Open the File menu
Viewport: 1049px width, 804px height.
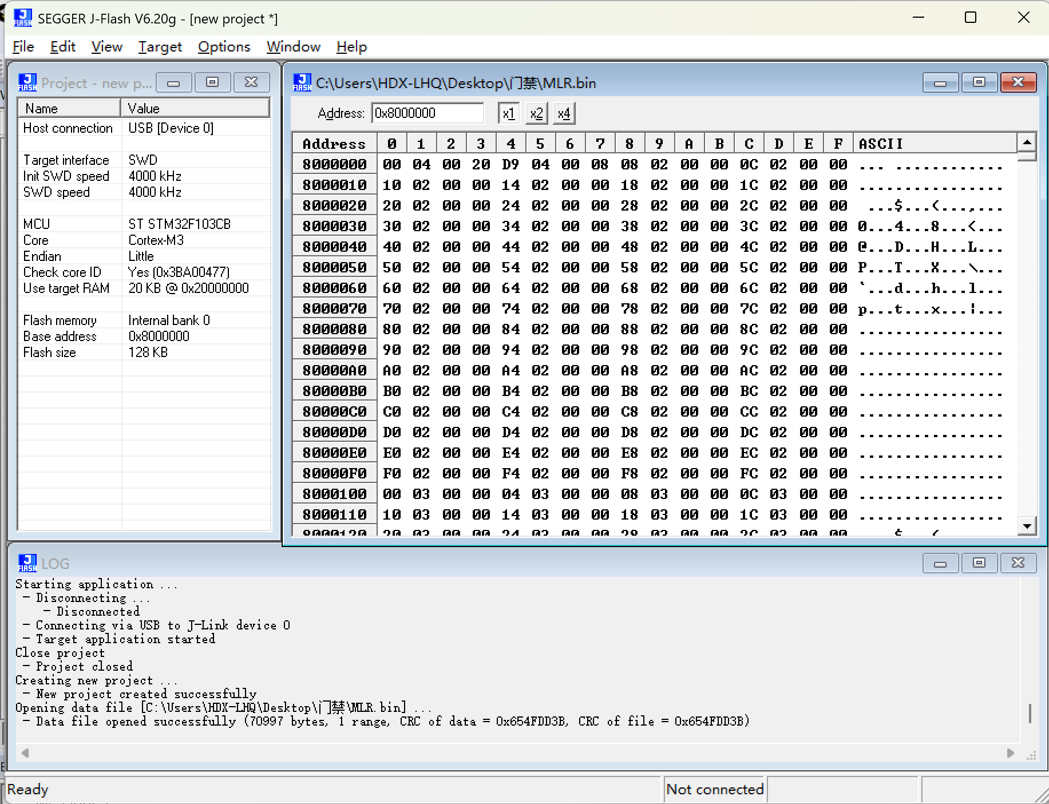tap(23, 46)
